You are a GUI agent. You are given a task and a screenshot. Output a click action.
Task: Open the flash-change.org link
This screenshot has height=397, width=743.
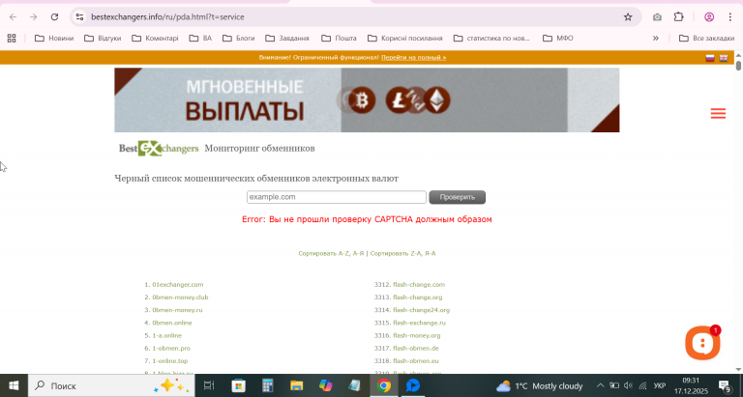coord(418,298)
